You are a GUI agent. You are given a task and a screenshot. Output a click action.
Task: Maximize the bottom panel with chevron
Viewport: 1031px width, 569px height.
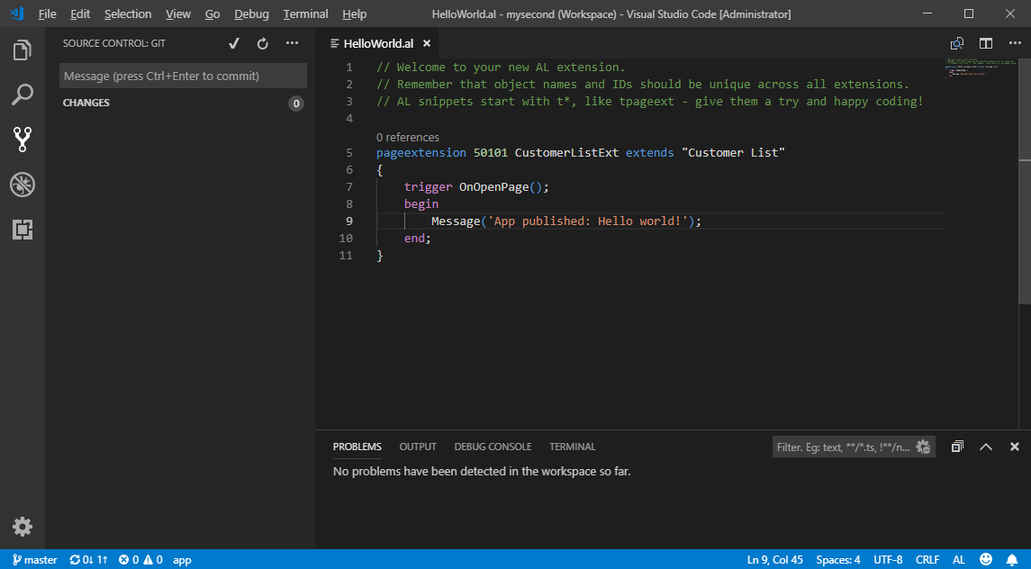point(986,447)
